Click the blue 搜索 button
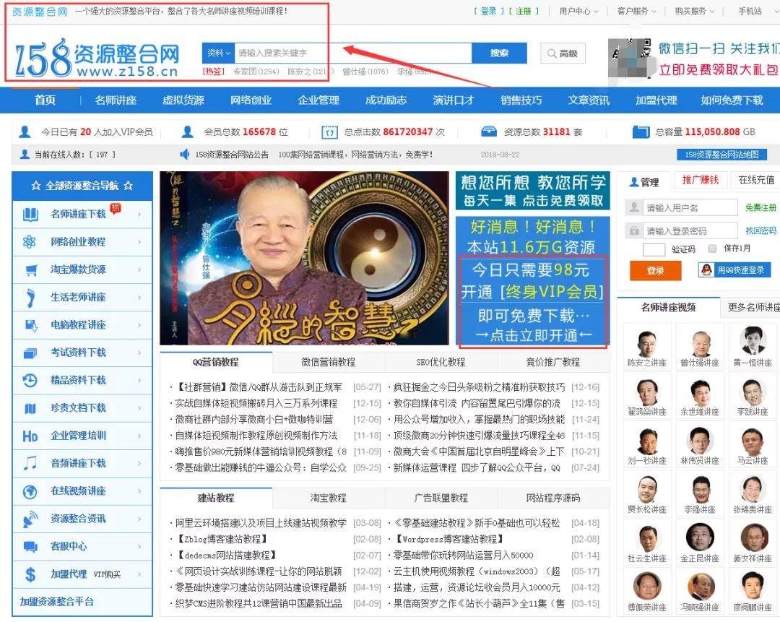Screen dimensions: 780x622 [x=499, y=53]
